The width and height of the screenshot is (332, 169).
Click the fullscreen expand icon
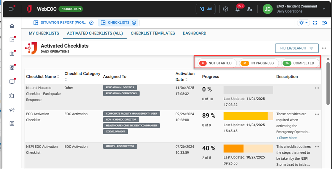315,23
